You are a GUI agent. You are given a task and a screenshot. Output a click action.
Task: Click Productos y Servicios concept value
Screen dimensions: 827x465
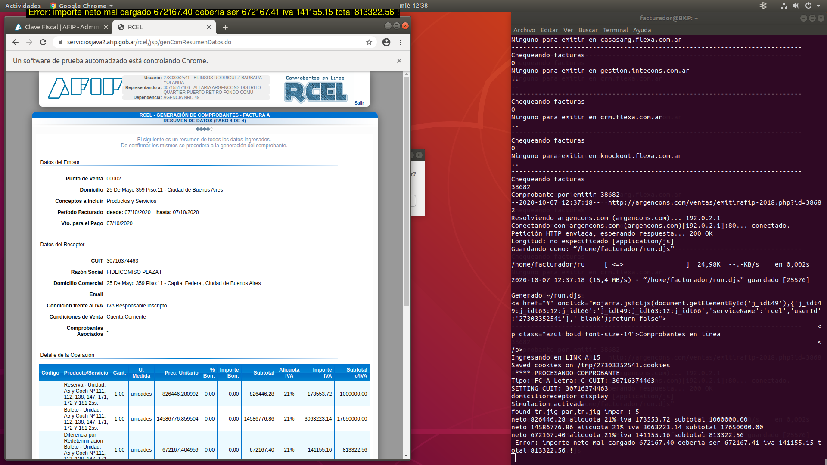point(131,201)
